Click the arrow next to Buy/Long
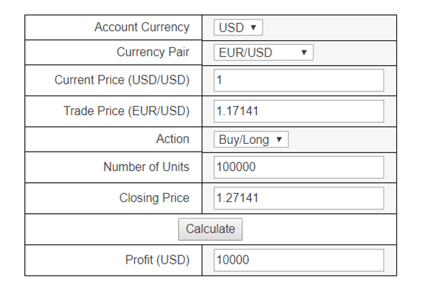The image size is (433, 299). (x=279, y=140)
